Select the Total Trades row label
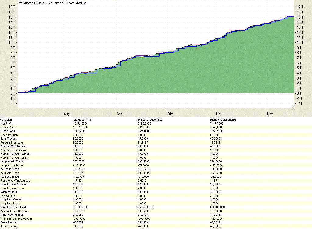Image resolution: width=312 pixels, height=234 pixels. point(8,139)
